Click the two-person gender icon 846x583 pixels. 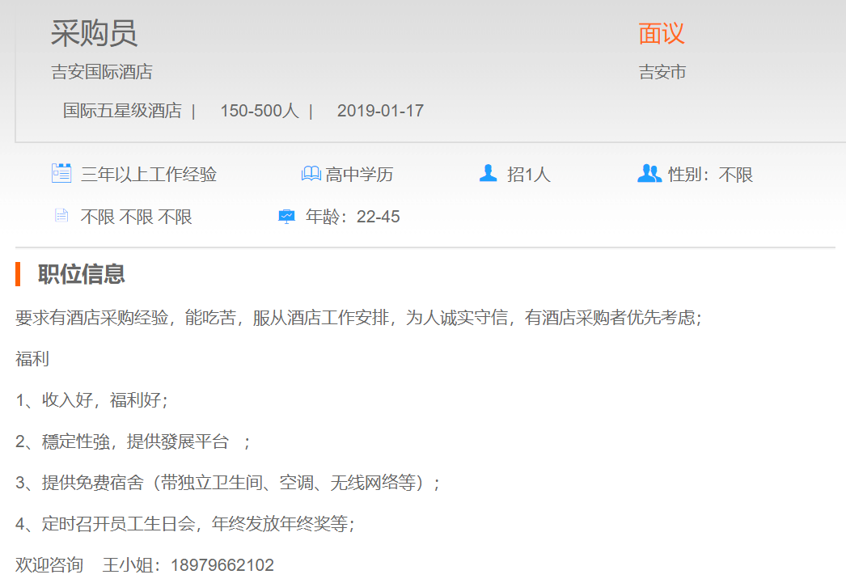(x=649, y=173)
